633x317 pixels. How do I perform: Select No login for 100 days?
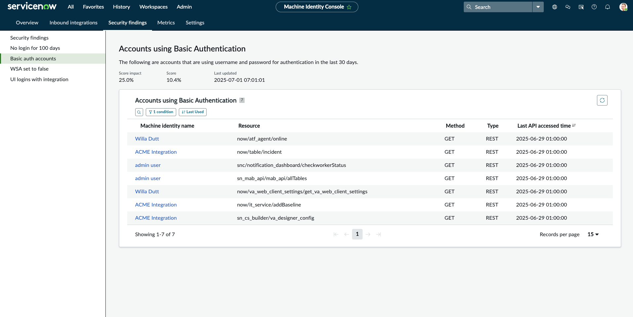pos(53,48)
